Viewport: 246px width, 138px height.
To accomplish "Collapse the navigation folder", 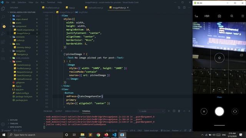I will [20, 51].
